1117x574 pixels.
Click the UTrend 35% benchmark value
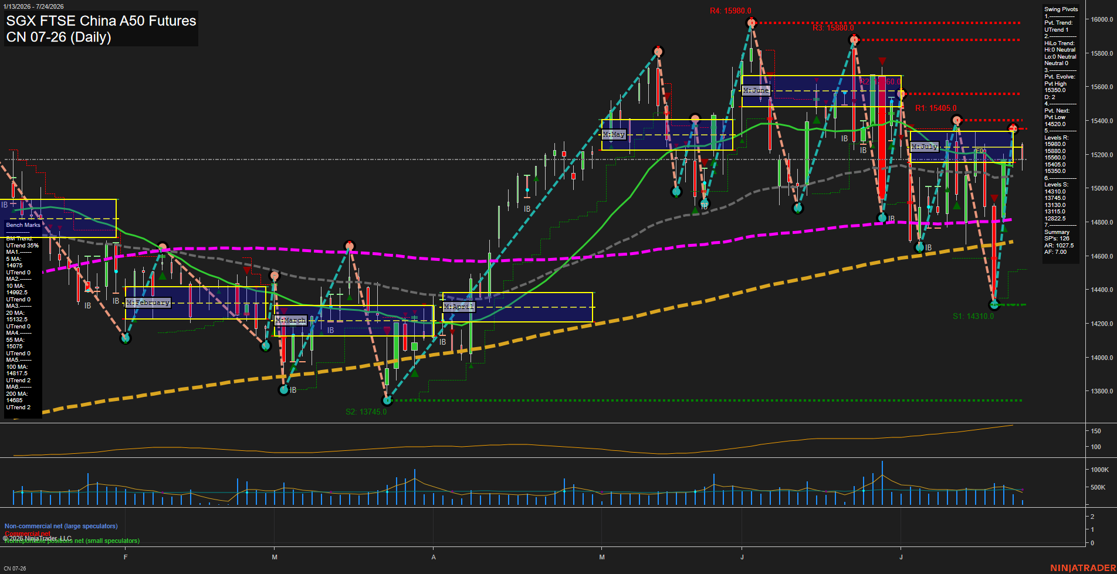click(x=22, y=246)
